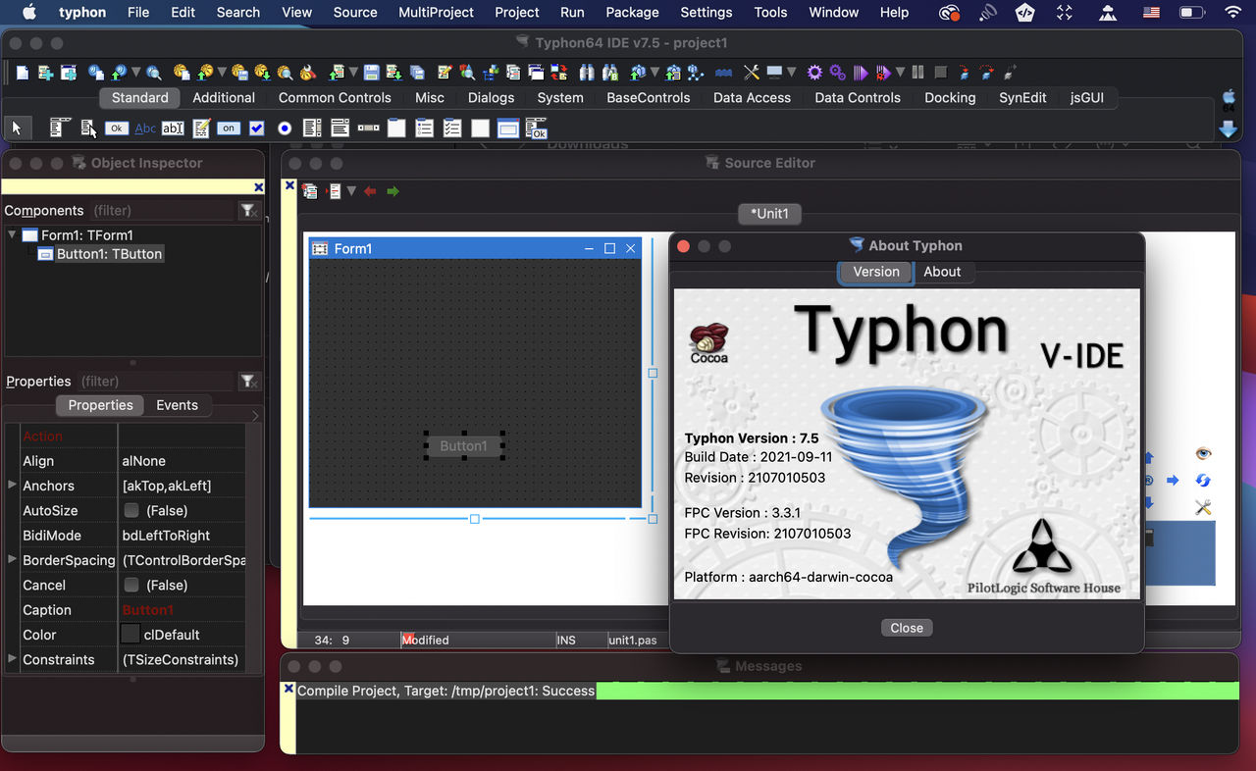
Task: Select the TEdit 'ab' component icon
Action: click(x=173, y=128)
